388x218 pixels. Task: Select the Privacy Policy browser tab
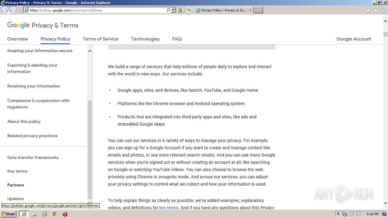224,10
